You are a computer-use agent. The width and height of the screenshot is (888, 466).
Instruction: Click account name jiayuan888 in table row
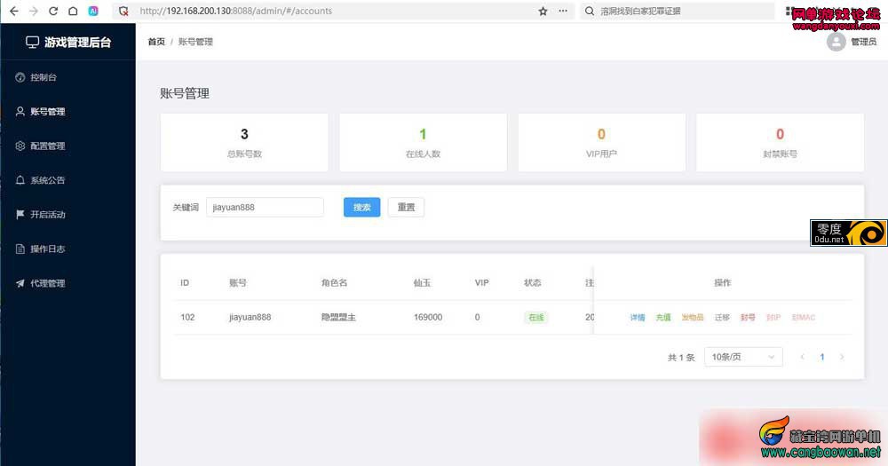(x=250, y=317)
